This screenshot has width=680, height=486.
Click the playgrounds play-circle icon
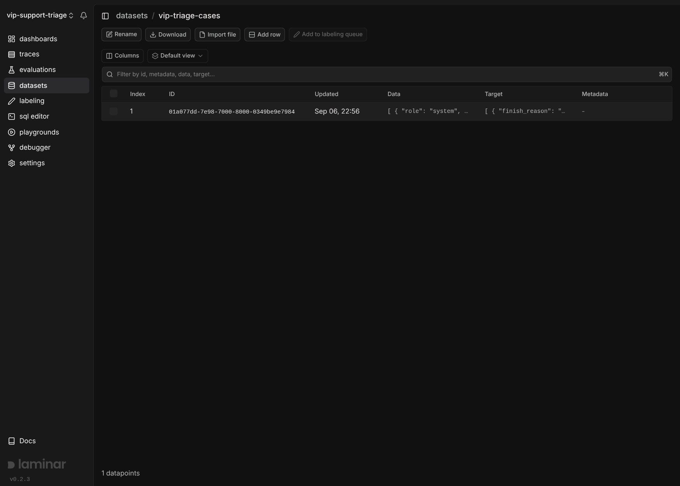[x=12, y=132]
